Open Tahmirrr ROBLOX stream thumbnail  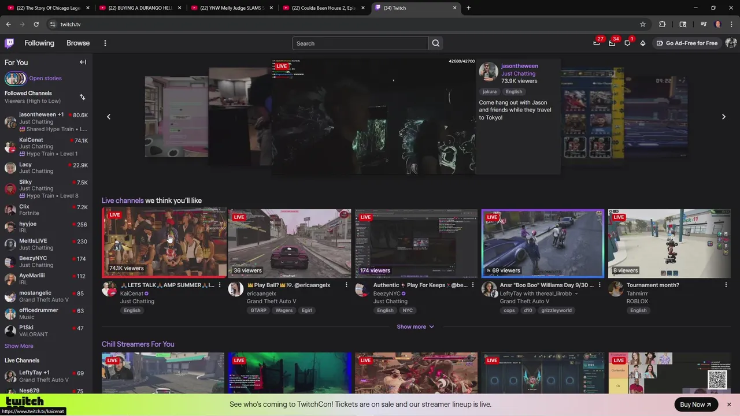pyautogui.click(x=669, y=243)
